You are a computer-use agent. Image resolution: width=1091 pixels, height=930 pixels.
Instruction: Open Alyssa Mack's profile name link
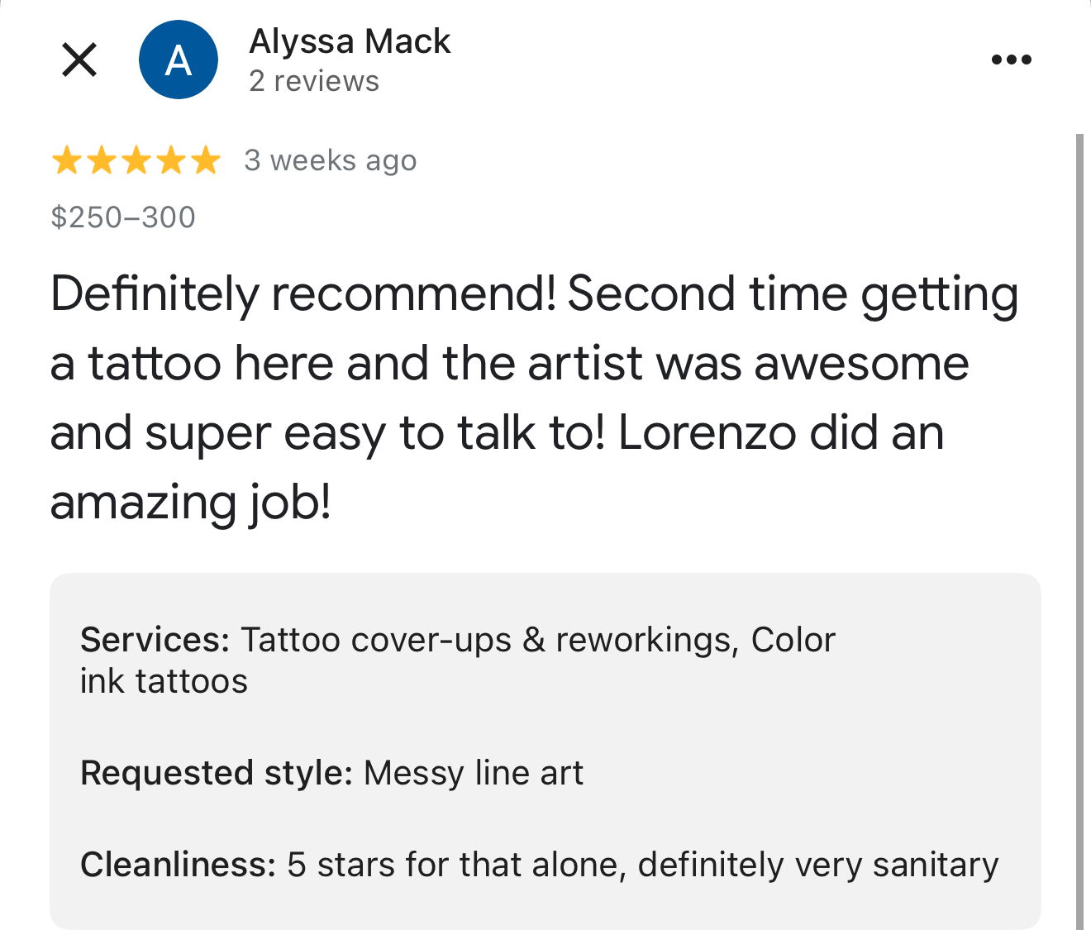coord(350,41)
